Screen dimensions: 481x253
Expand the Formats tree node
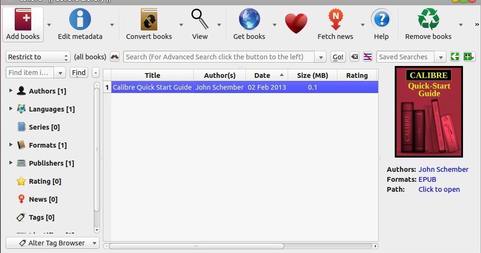[11, 144]
